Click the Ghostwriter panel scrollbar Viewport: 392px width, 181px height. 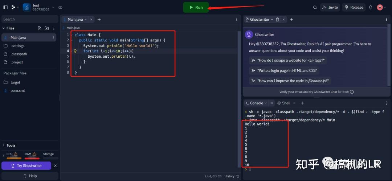389,55
